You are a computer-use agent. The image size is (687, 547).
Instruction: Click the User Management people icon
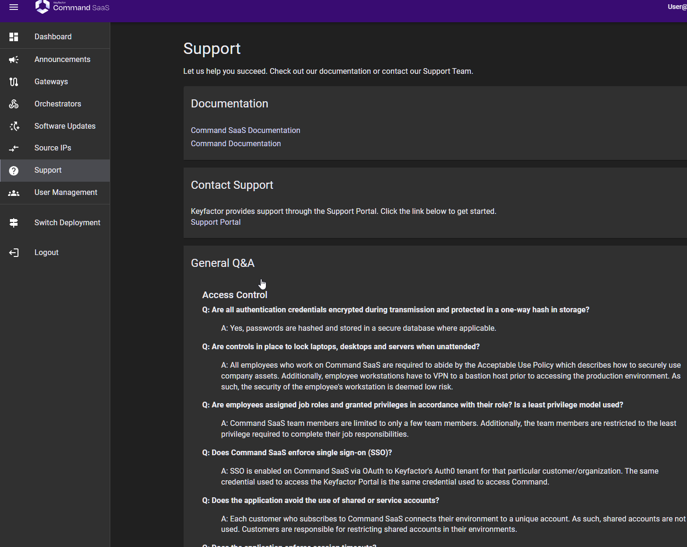click(x=14, y=193)
